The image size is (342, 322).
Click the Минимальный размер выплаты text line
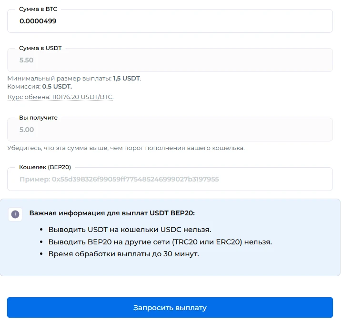pyautogui.click(x=74, y=78)
